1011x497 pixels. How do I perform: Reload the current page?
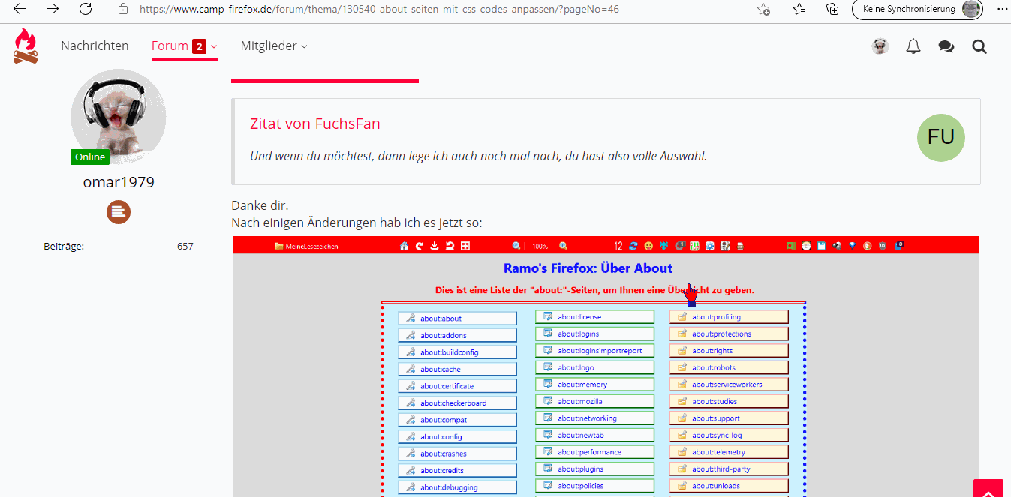pos(86,9)
